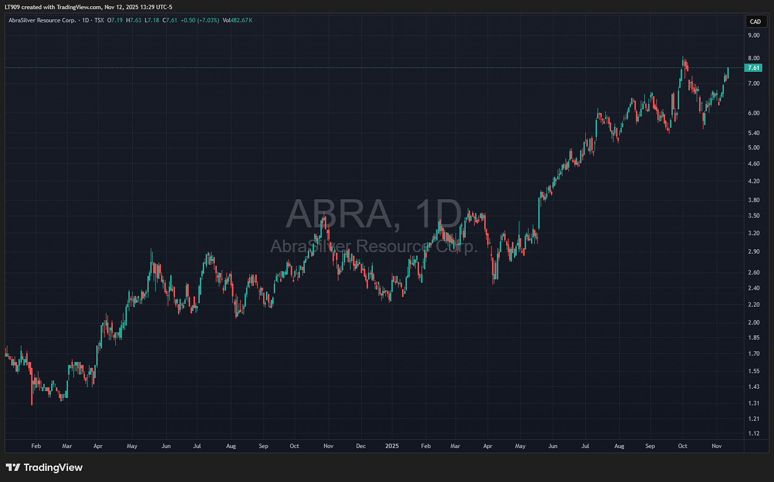Screen dimensions: 774x482
Task: Click the 9.00 price axis label
Action: click(754, 35)
